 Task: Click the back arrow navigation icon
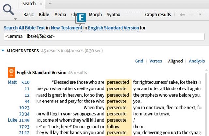[182, 14]
